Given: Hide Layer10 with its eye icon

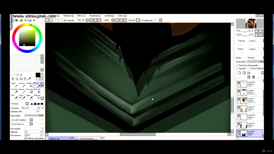Looking at the screenshot, I should click(x=238, y=83).
